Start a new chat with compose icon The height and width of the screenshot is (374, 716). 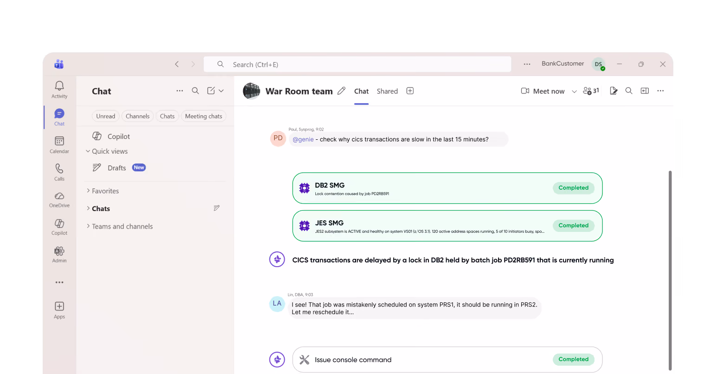(x=211, y=91)
